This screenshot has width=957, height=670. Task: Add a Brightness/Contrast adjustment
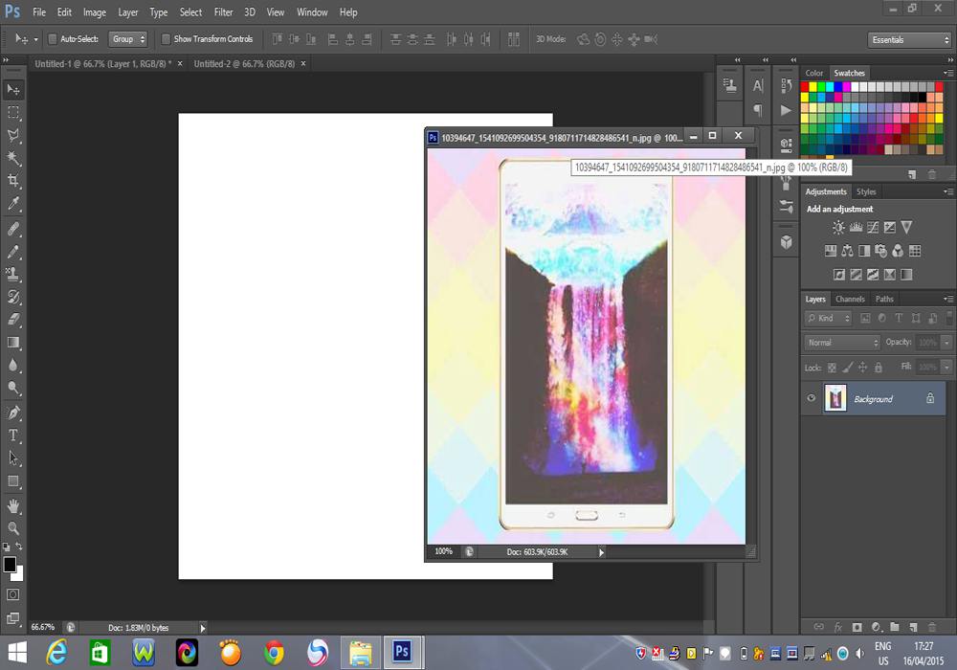tap(838, 228)
